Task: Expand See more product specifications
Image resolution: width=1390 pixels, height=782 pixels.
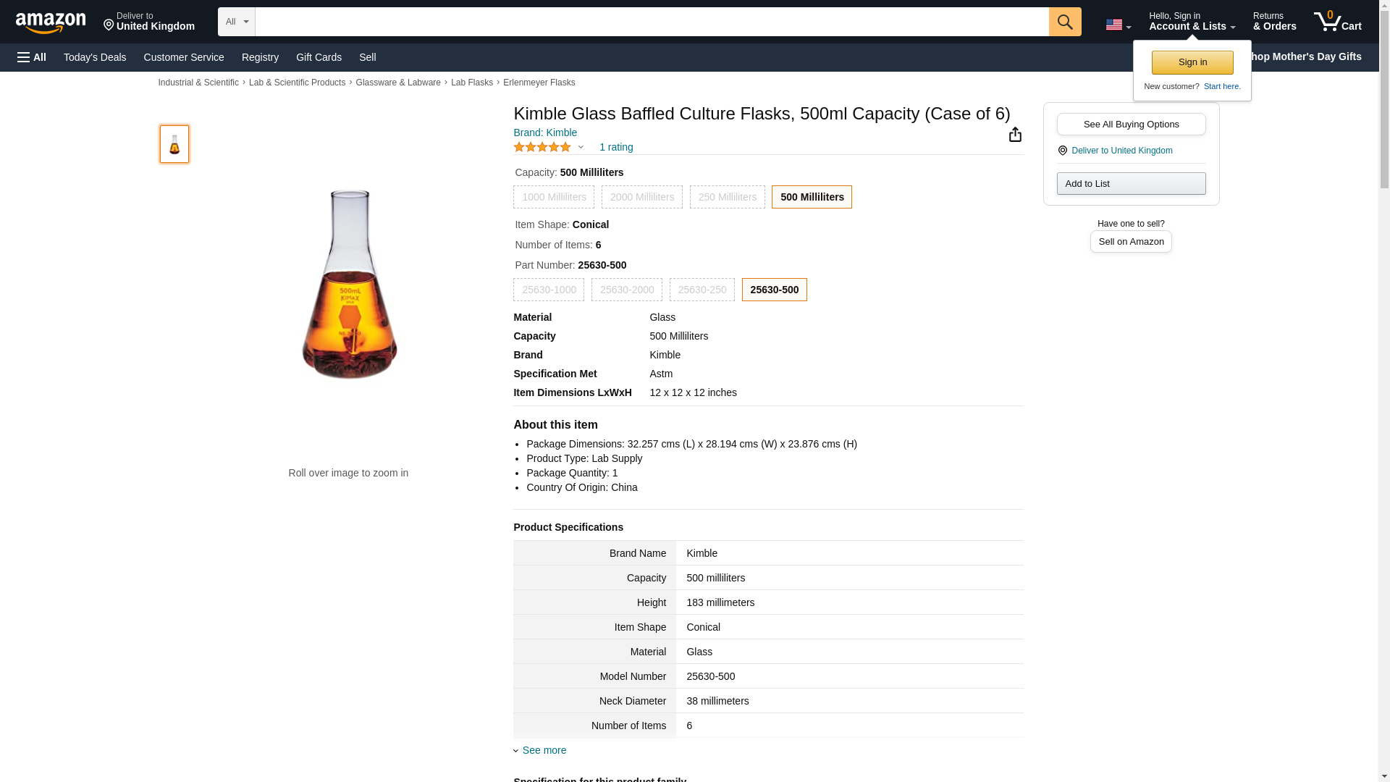Action: [544, 750]
